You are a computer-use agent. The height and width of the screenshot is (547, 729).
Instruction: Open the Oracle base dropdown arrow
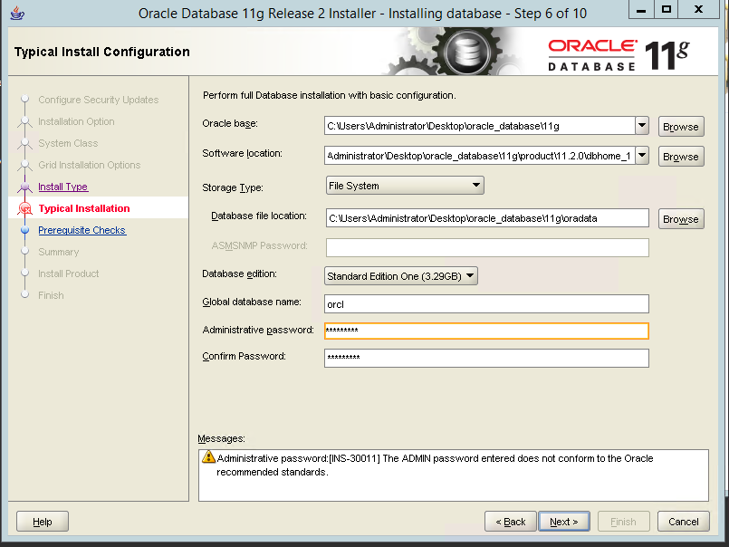642,126
